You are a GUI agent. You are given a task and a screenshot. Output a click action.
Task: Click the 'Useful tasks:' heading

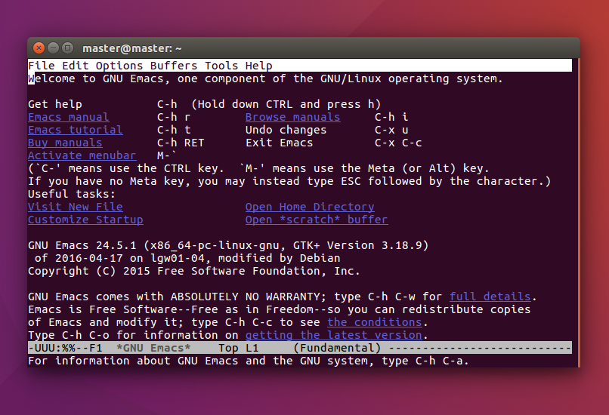pyautogui.click(x=72, y=194)
